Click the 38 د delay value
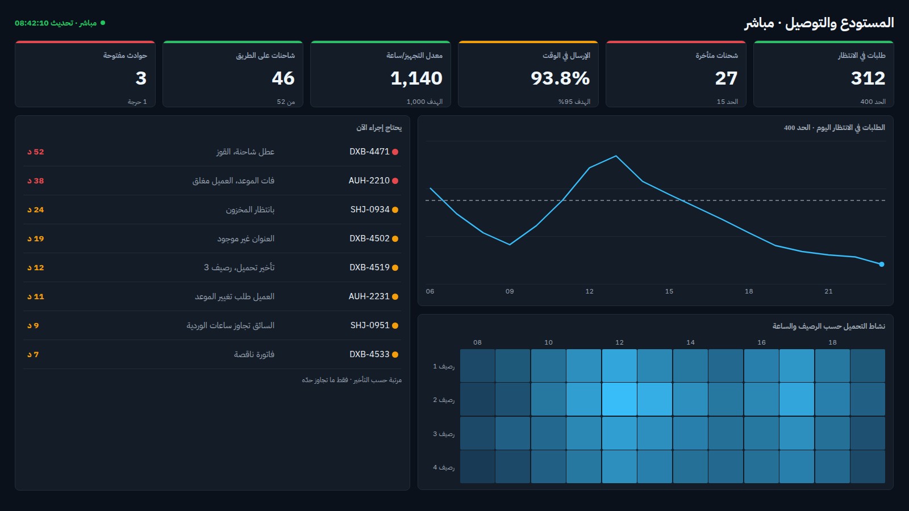Viewport: 909px width, 511px height. [36, 181]
